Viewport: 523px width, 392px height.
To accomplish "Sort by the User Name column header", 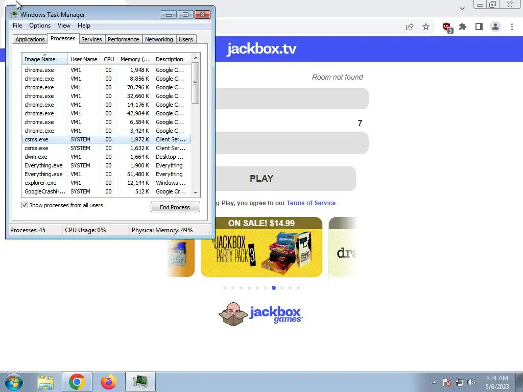I will point(84,59).
